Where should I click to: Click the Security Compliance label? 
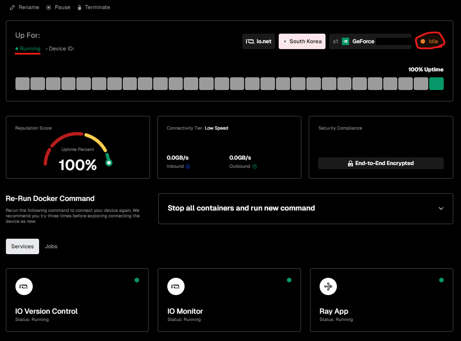tap(340, 128)
